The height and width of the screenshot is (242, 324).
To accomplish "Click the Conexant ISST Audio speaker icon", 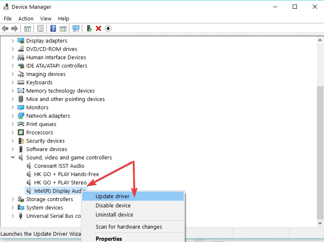I will 29,166.
